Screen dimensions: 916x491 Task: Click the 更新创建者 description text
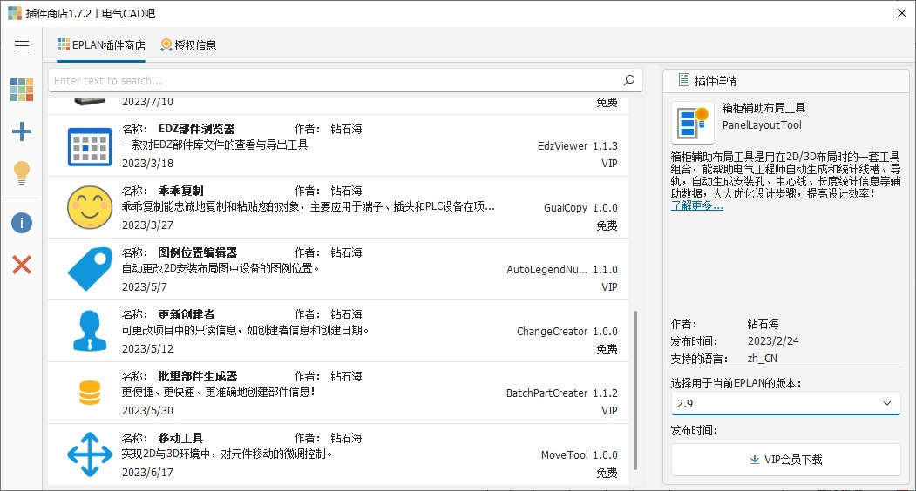point(246,331)
